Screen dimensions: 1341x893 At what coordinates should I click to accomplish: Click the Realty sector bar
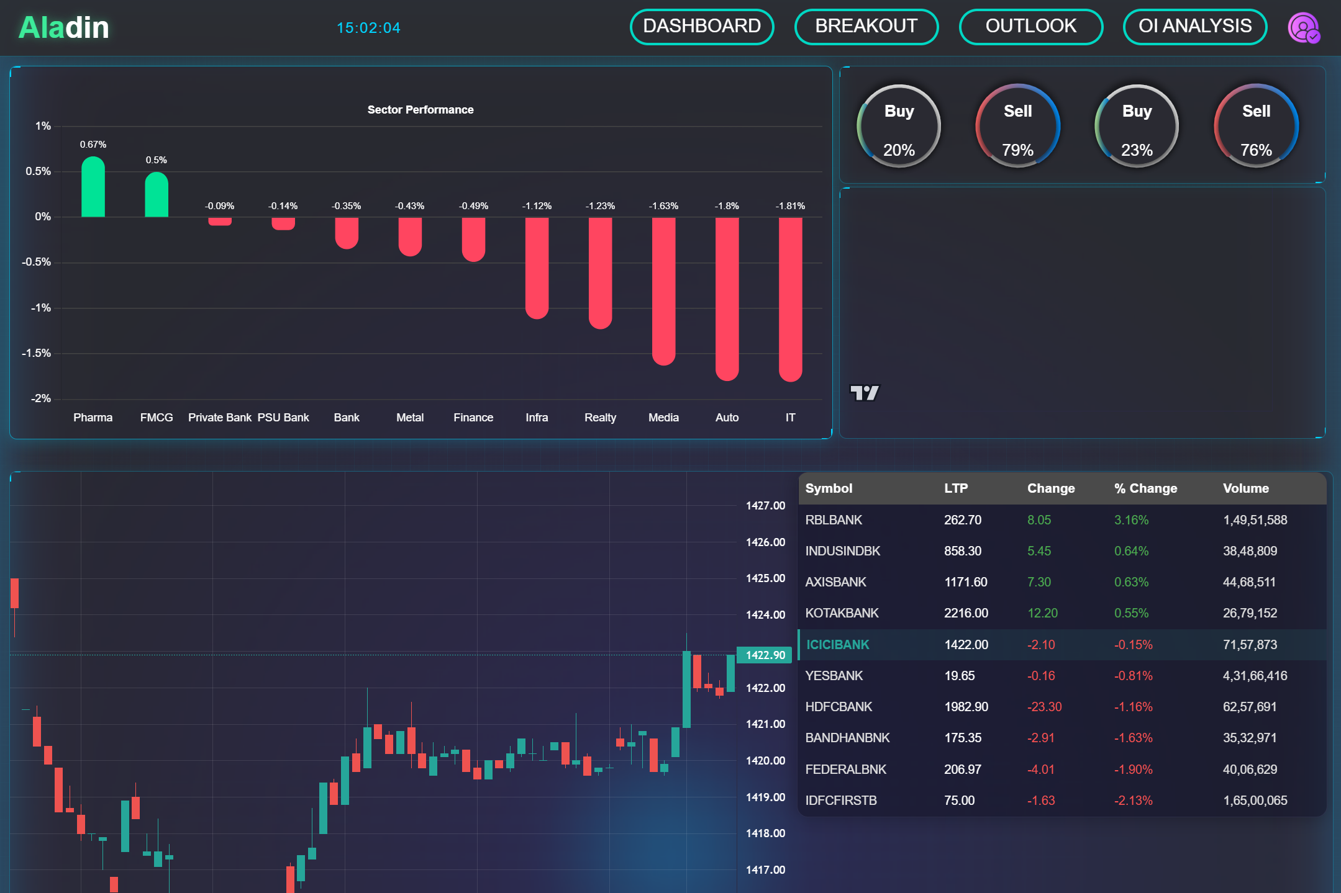pos(600,273)
